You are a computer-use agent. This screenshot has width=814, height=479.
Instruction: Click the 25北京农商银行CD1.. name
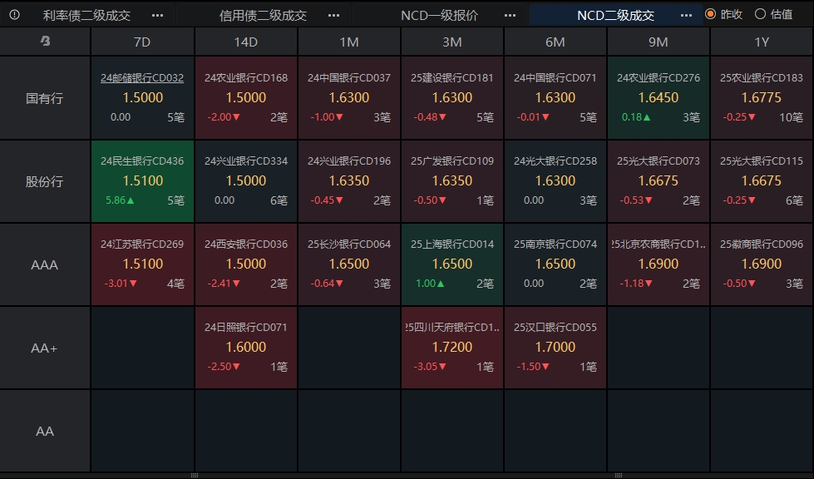(659, 244)
